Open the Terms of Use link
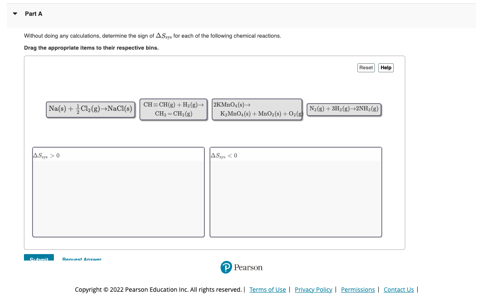This screenshot has height=305, width=498. point(268,290)
